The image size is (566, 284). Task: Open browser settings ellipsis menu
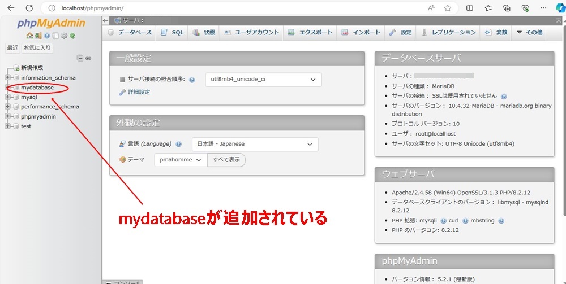tap(543, 8)
